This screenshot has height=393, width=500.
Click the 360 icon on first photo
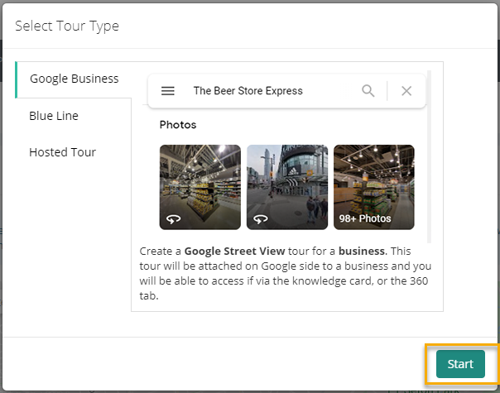(173, 218)
